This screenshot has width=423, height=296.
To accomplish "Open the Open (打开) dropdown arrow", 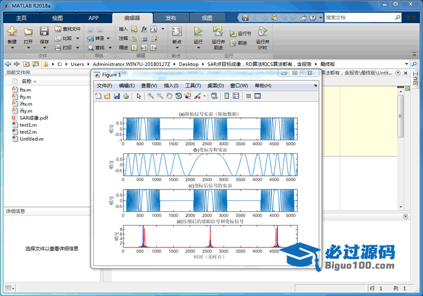I will [x=28, y=48].
